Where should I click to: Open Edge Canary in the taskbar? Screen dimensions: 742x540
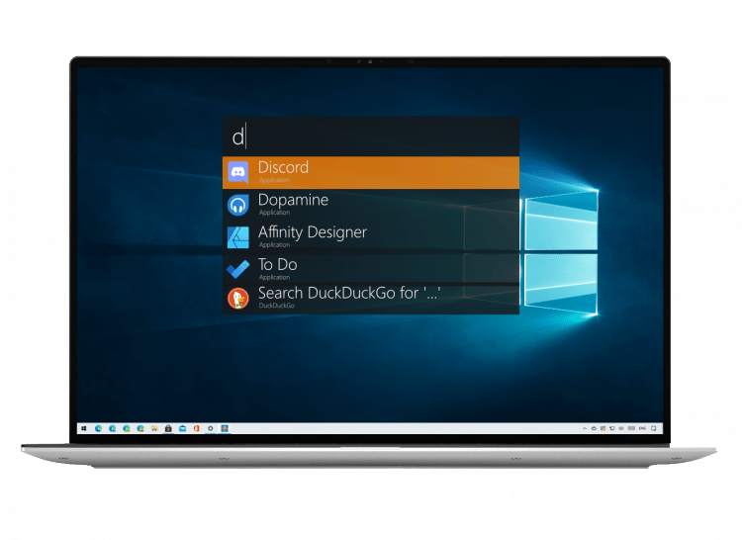pyautogui.click(x=140, y=428)
